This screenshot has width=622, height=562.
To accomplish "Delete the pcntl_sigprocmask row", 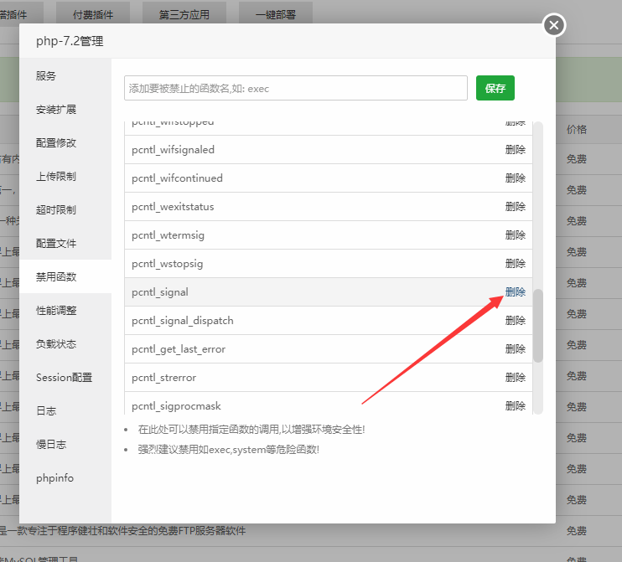I will 516,406.
